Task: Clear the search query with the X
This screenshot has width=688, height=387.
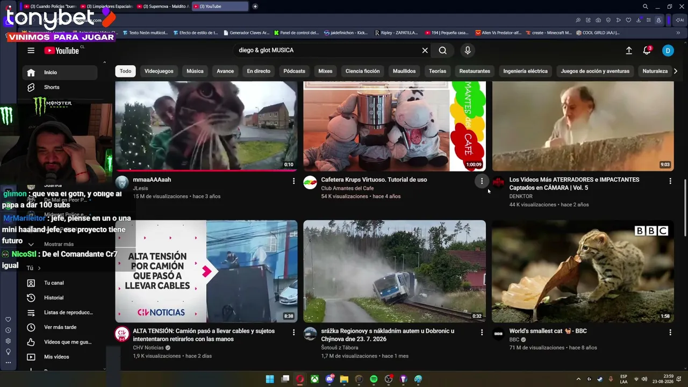Action: pos(425,51)
